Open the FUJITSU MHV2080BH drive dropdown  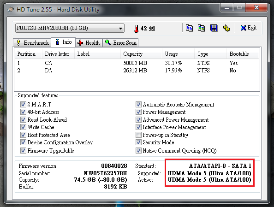tap(70, 28)
